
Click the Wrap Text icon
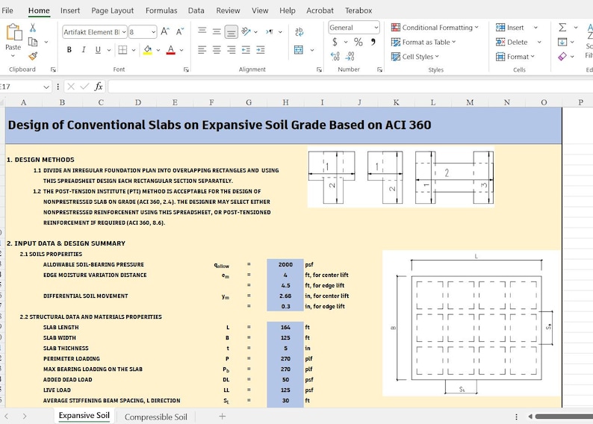pyautogui.click(x=299, y=32)
